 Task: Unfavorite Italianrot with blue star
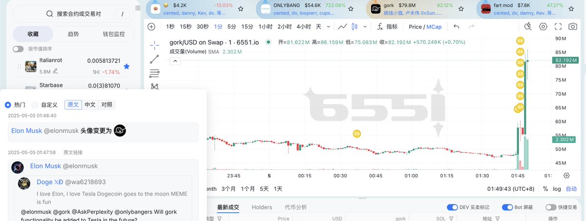(126, 66)
